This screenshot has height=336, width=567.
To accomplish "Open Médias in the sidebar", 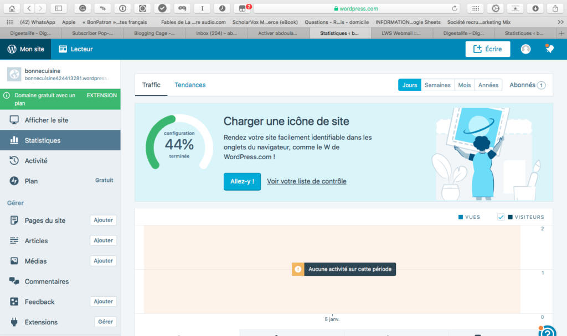I will [x=35, y=261].
